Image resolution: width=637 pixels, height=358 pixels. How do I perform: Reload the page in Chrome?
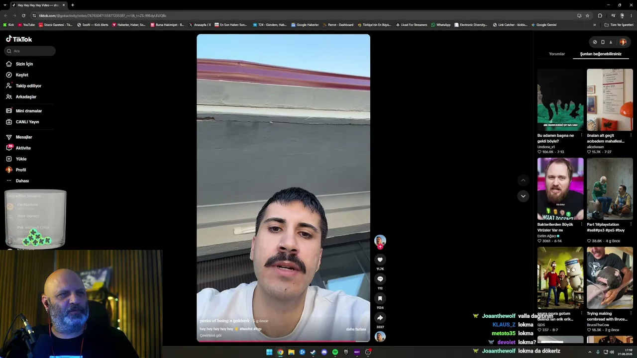click(23, 15)
